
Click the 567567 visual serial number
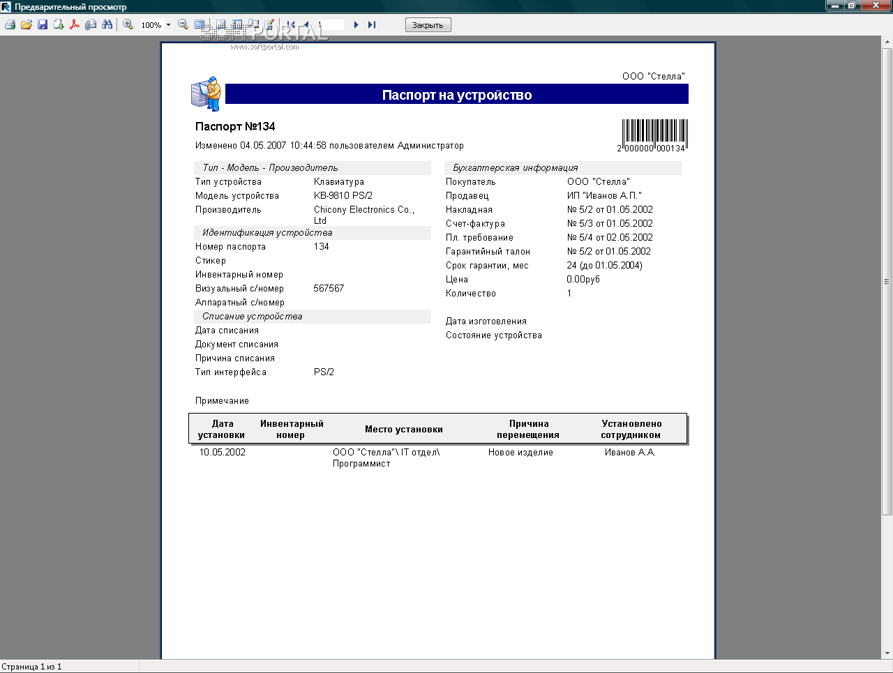click(329, 288)
